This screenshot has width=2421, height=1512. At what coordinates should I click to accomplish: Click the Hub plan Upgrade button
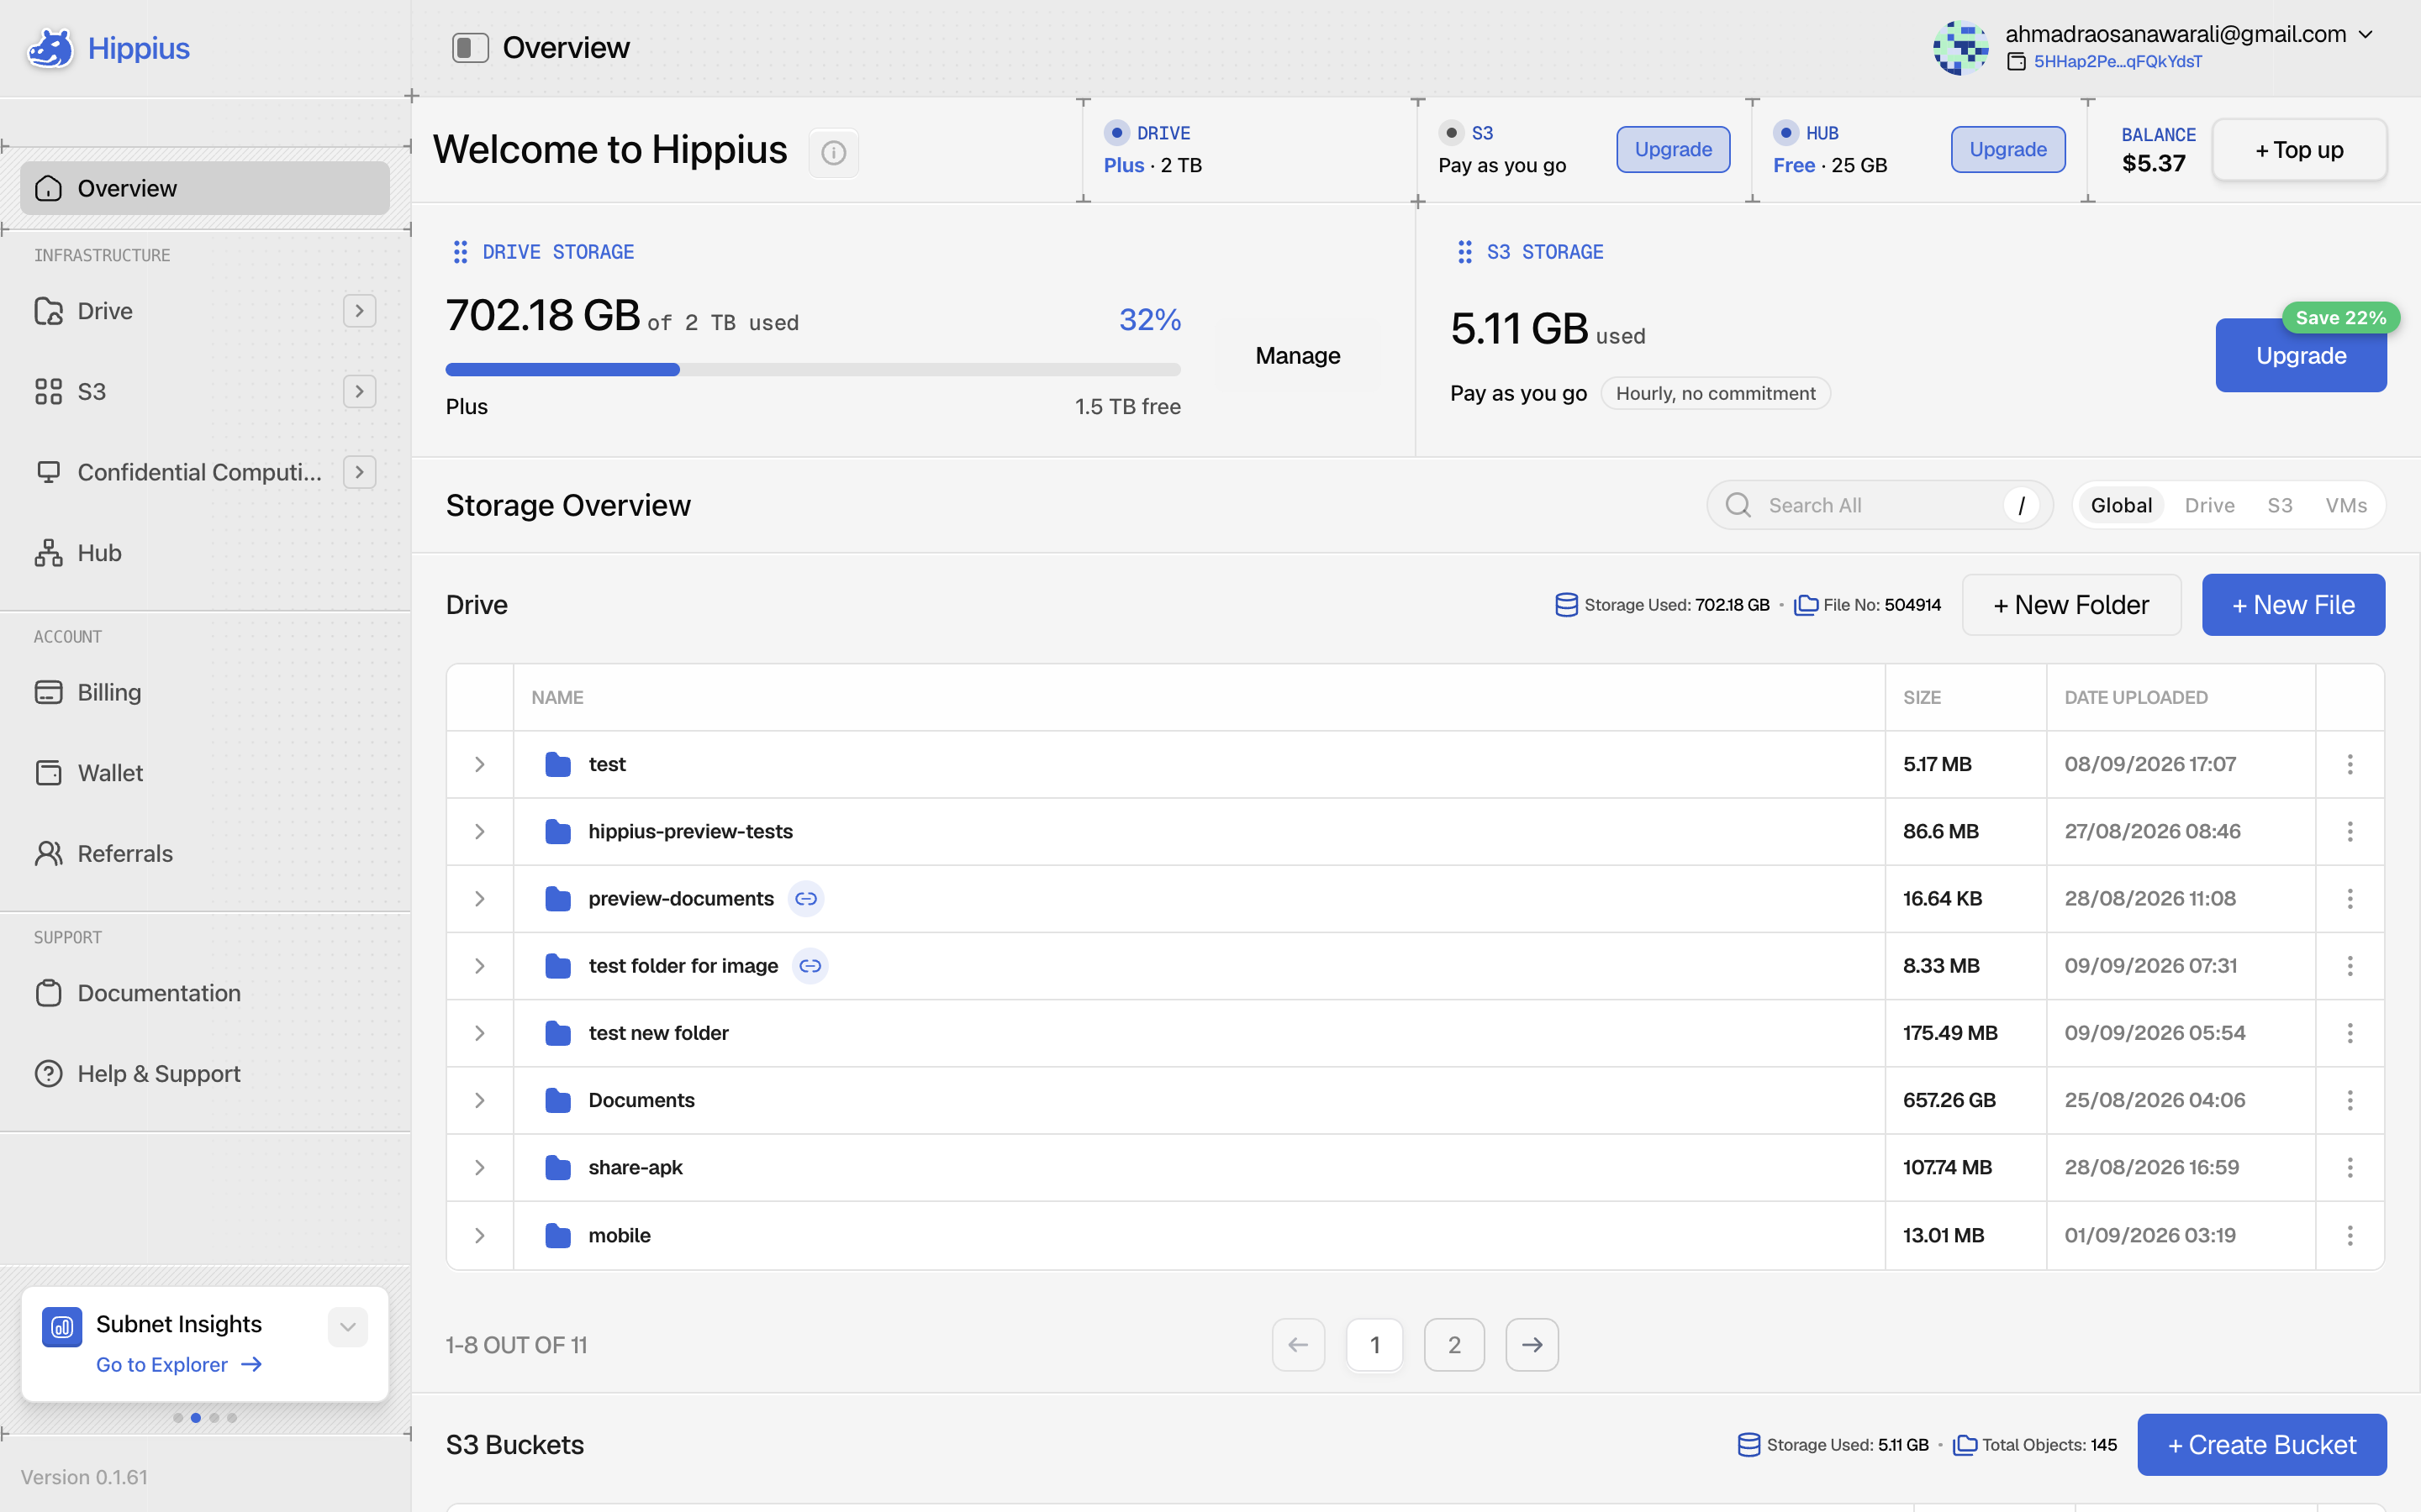click(2007, 149)
